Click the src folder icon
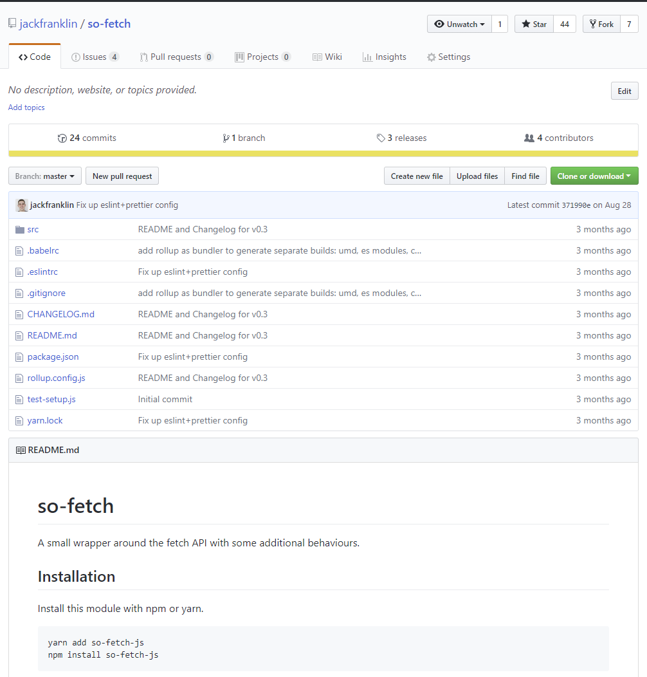 pos(20,230)
